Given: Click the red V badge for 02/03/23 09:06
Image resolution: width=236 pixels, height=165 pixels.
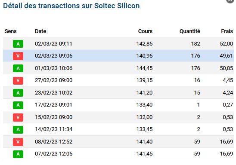Looking at the screenshot, I should (18, 56).
